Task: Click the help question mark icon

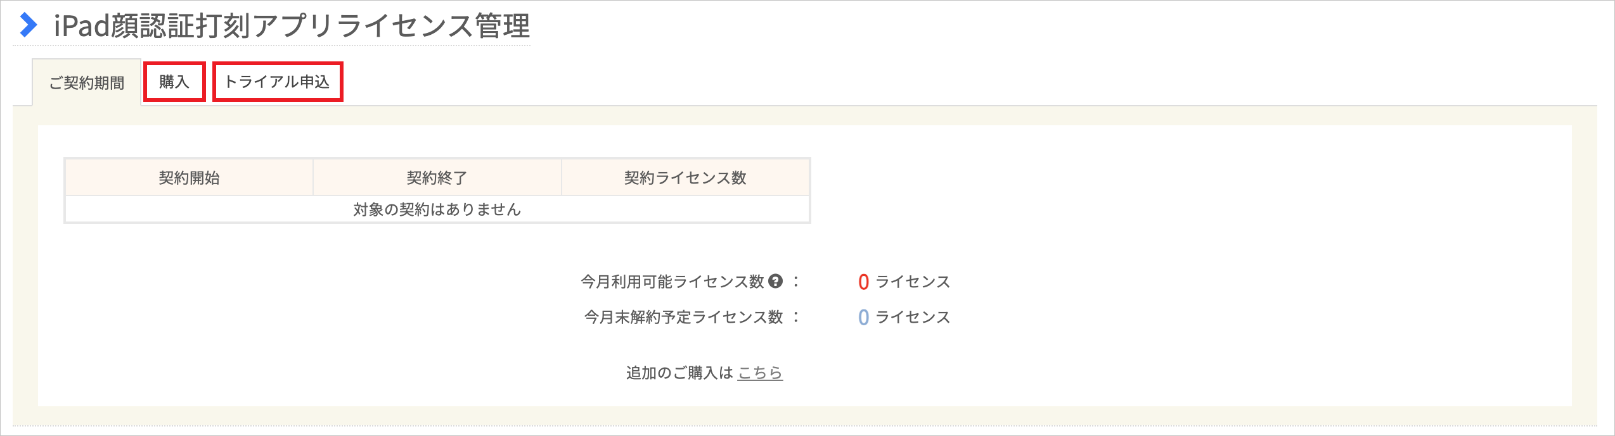Action: point(775,281)
